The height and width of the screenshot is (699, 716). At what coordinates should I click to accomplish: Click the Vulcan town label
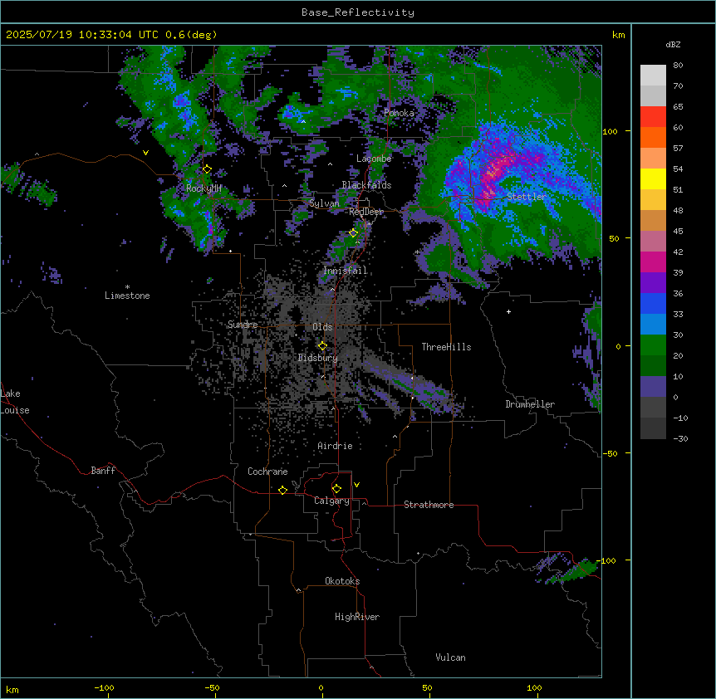[451, 657]
